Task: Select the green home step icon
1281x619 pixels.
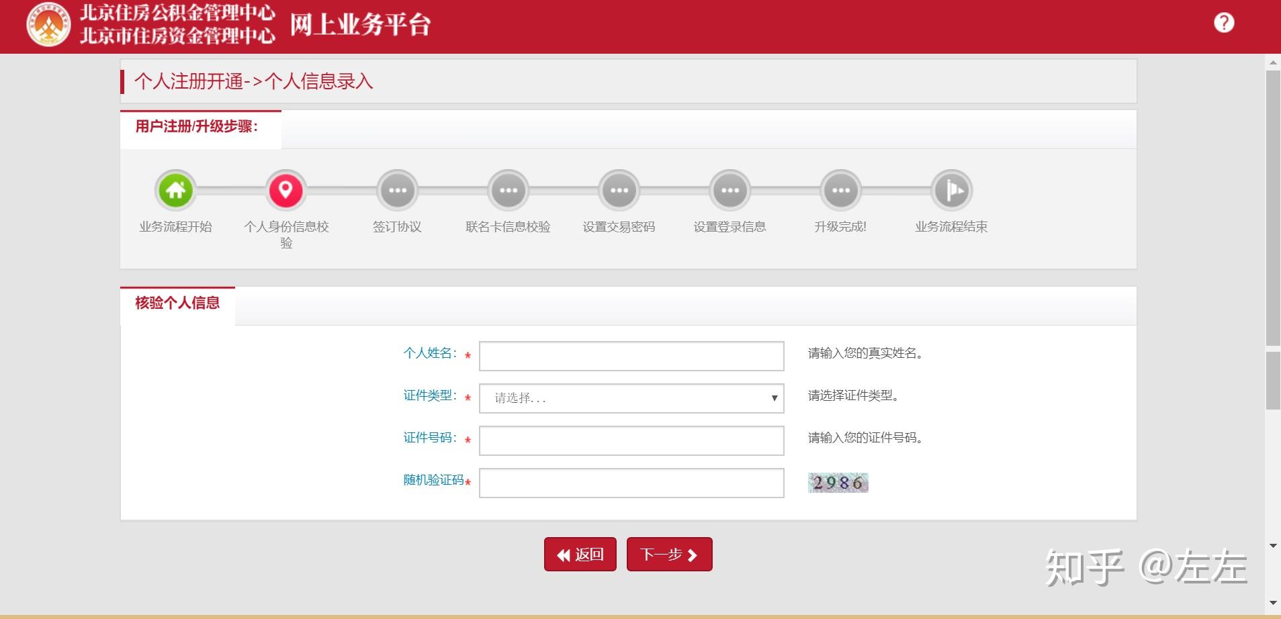Action: 175,190
